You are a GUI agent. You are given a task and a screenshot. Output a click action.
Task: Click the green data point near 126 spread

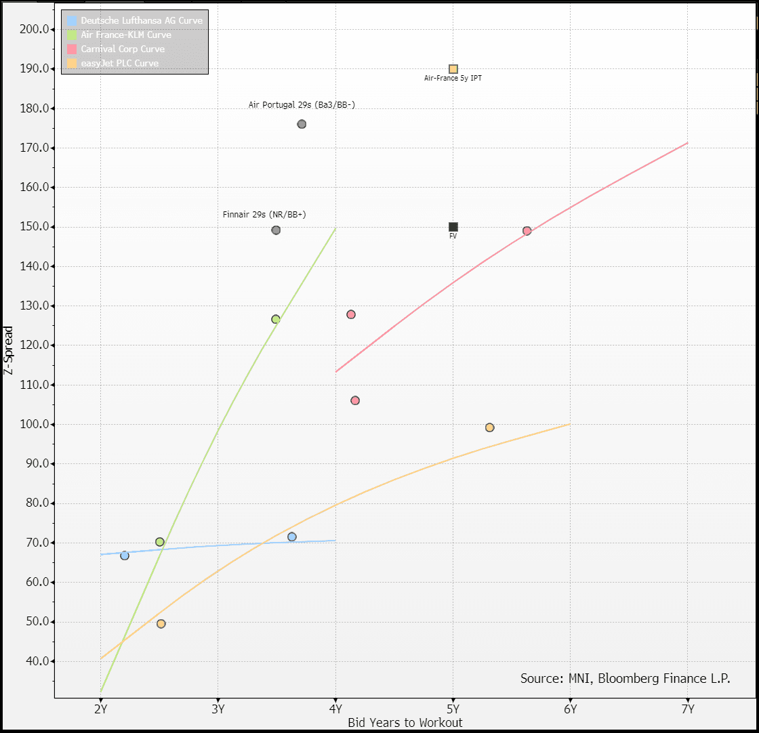coord(276,319)
